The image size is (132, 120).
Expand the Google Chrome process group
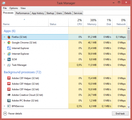[4, 43]
